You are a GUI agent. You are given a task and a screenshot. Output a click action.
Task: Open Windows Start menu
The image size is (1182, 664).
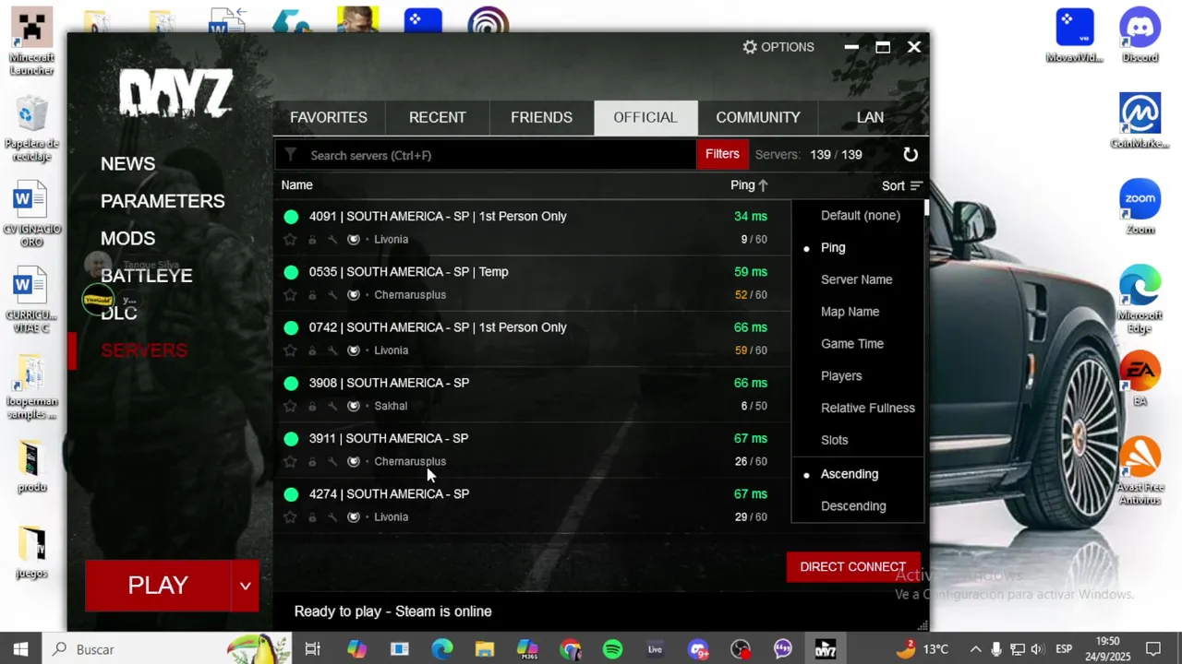click(x=20, y=649)
